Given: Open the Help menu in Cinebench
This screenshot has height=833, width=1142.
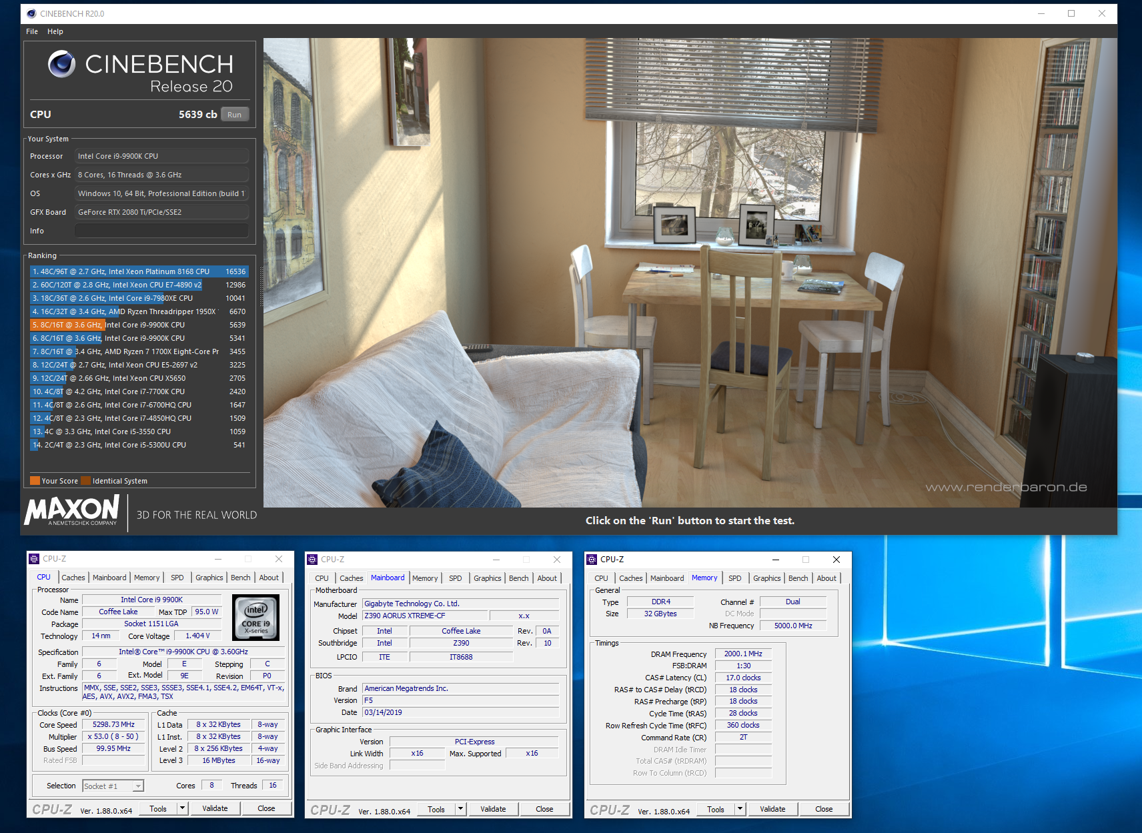Looking at the screenshot, I should [55, 31].
